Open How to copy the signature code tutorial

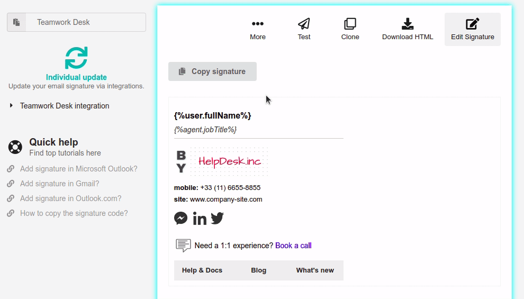pos(74,213)
